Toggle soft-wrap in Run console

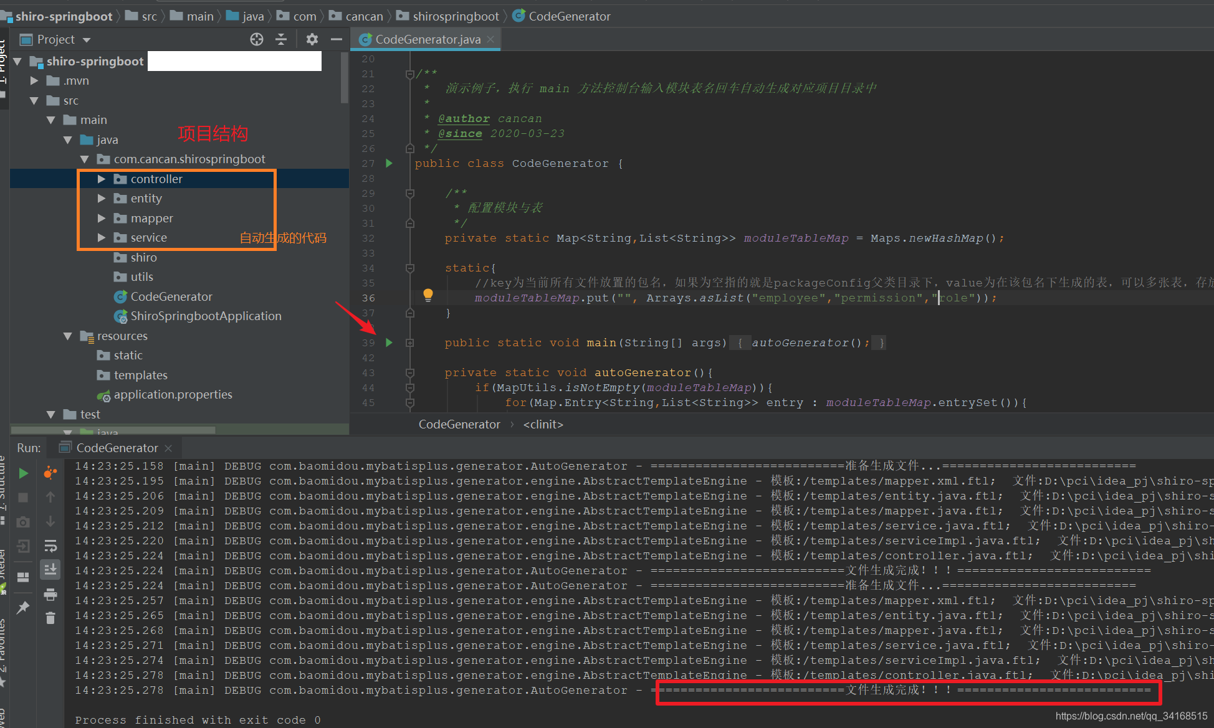50,546
